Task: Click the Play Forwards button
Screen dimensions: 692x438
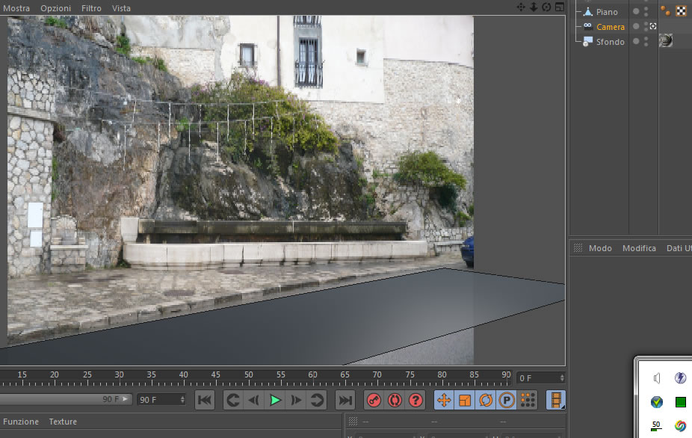Action: click(275, 401)
